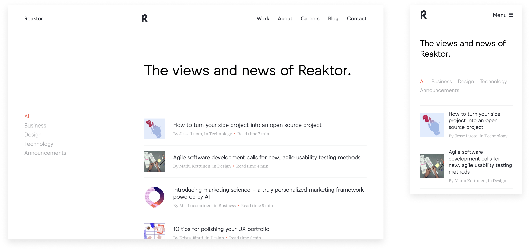Click the desktop headline 'The views and news of Reaktor.'
530x250 pixels.
pos(247,70)
